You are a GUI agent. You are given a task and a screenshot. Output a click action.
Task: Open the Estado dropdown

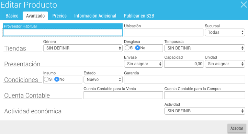[x=103, y=80]
